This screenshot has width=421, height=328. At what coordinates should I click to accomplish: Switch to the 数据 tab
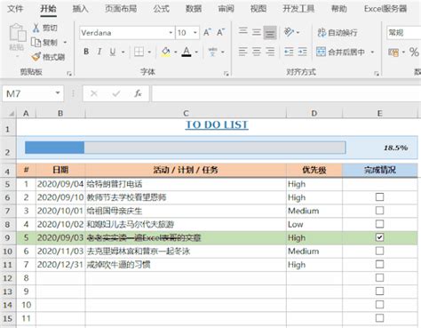click(194, 9)
